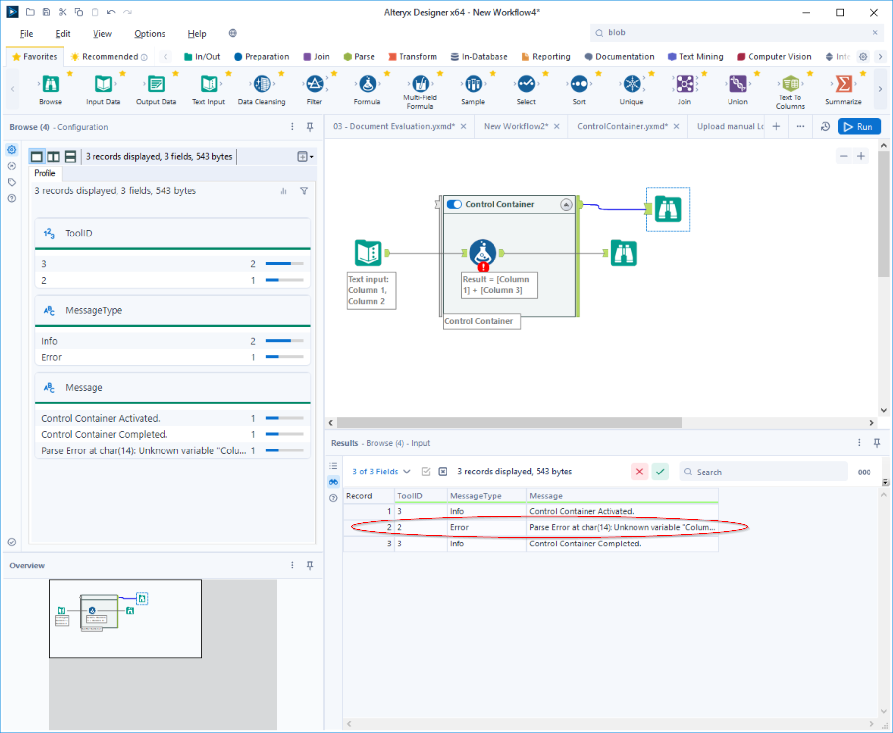Click the canvas zoom in control

pyautogui.click(x=862, y=156)
